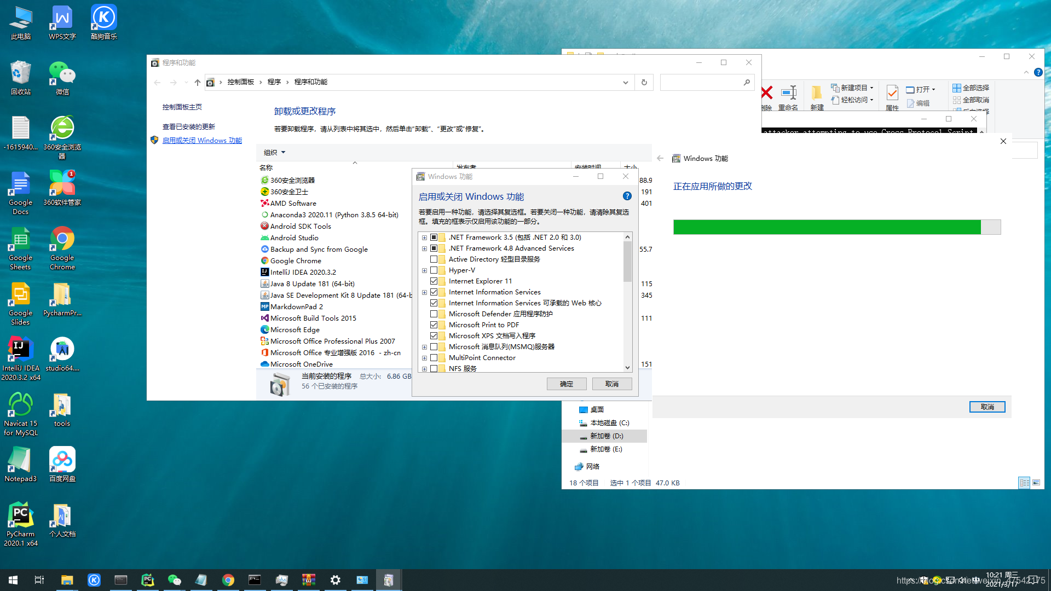Screen dimensions: 1051x591
Task: Enable Internet Explorer 11 feature
Action: pos(434,281)
